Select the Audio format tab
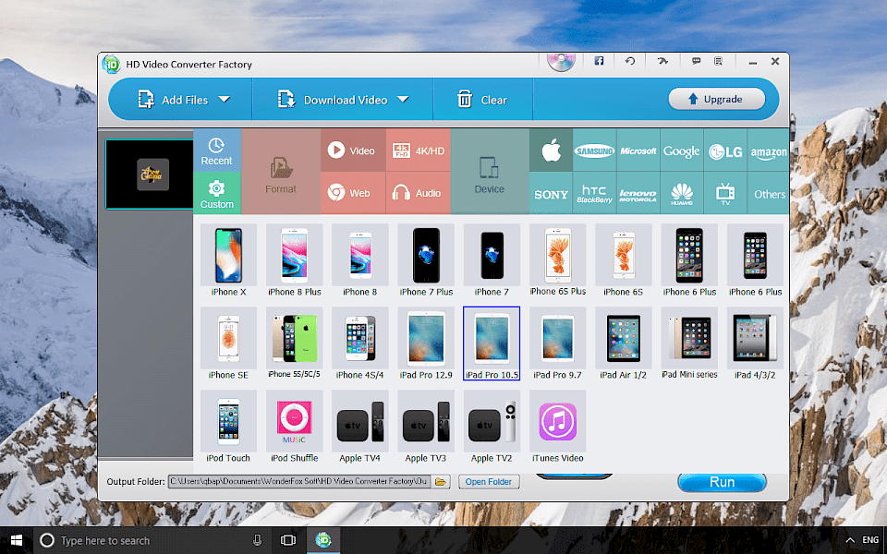Image resolution: width=887 pixels, height=554 pixels. 419,193
